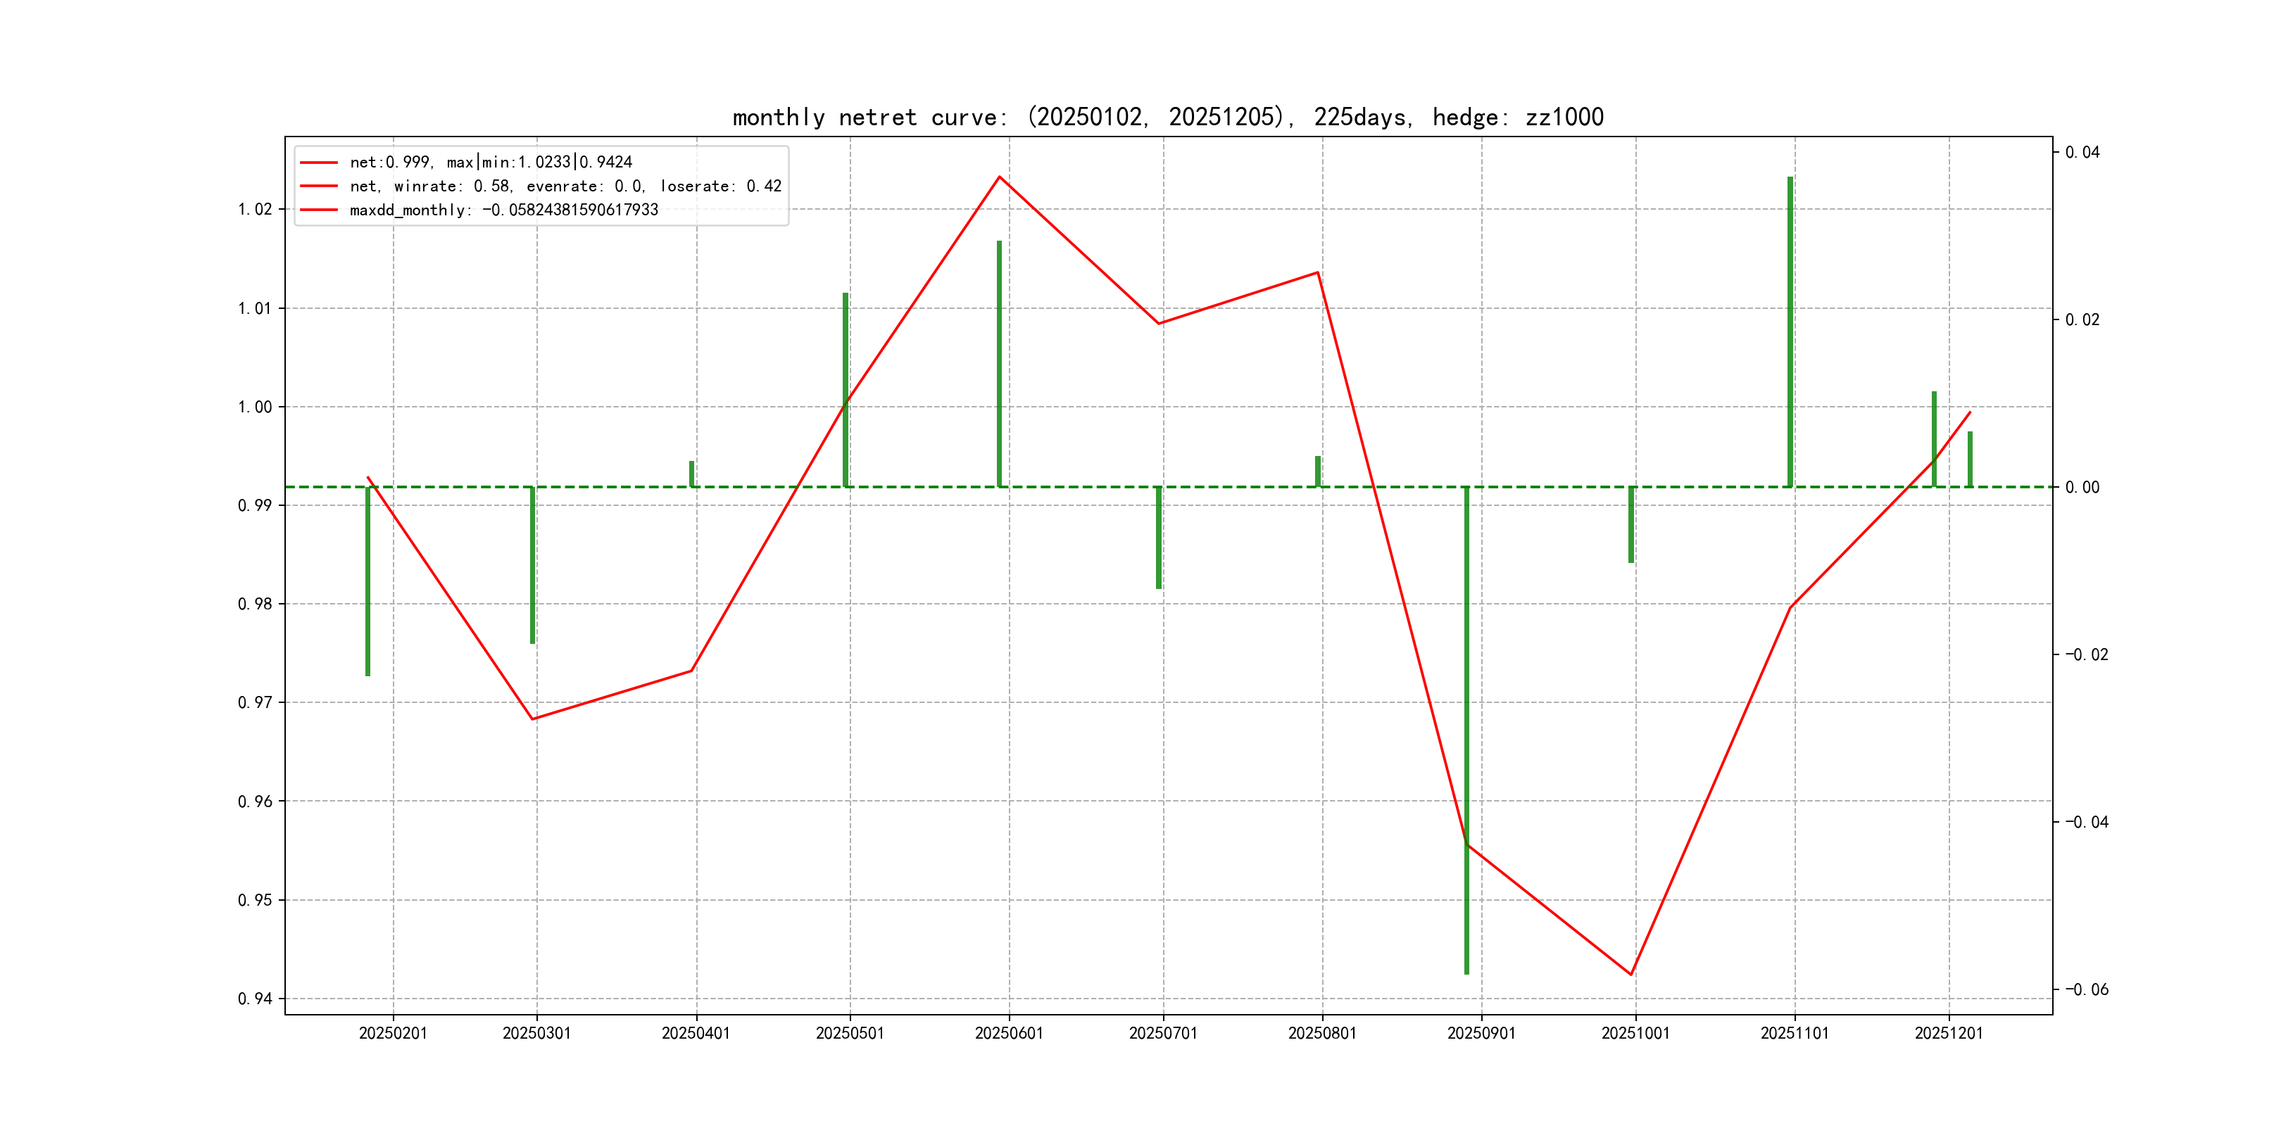Click the x-axis label 20250501

click(x=849, y=1033)
